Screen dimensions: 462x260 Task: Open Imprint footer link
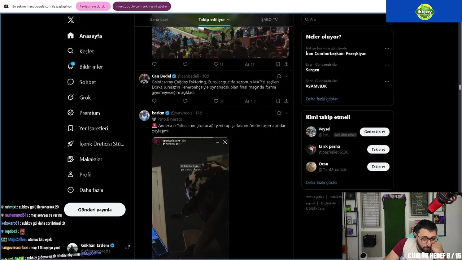[x=310, y=203]
